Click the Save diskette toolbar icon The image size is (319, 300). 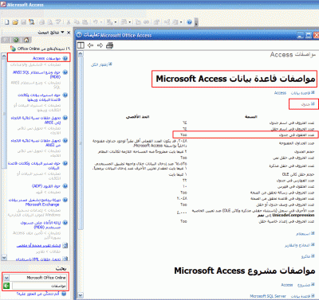(x=23, y=22)
